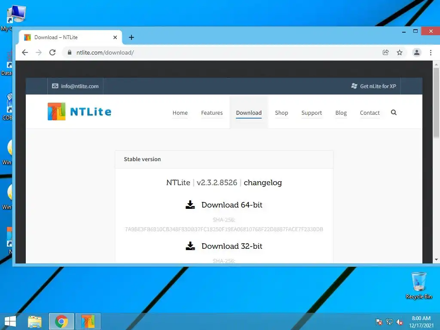Click the page scrollbar up arrow
The image size is (440, 330).
(x=437, y=64)
